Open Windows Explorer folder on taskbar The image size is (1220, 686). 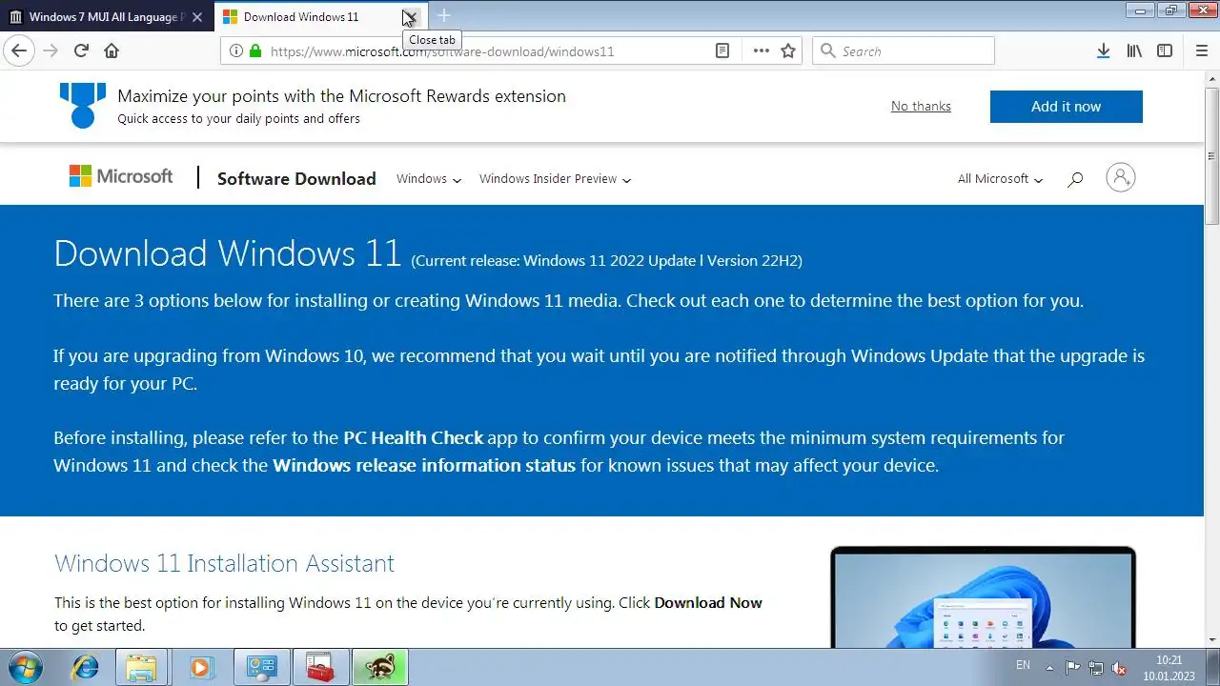(141, 667)
